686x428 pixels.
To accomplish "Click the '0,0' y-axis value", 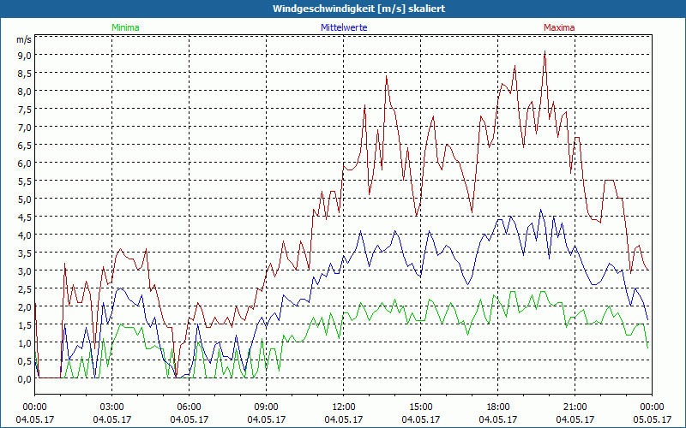I will pos(24,379).
